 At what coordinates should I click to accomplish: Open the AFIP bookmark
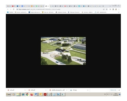[x=101, y=12]
